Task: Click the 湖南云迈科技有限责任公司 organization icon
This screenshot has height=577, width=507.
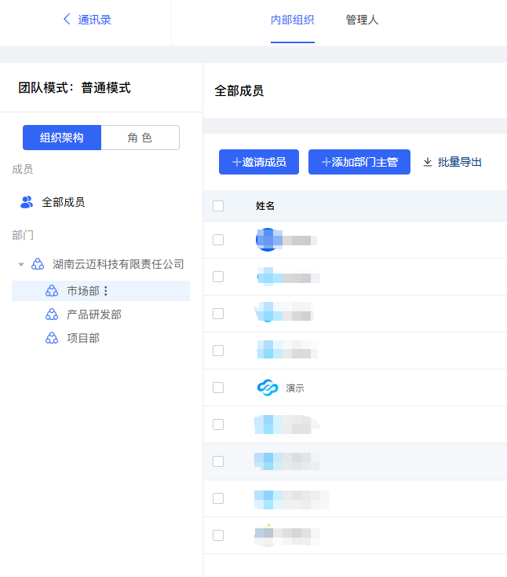Action: pyautogui.click(x=38, y=264)
